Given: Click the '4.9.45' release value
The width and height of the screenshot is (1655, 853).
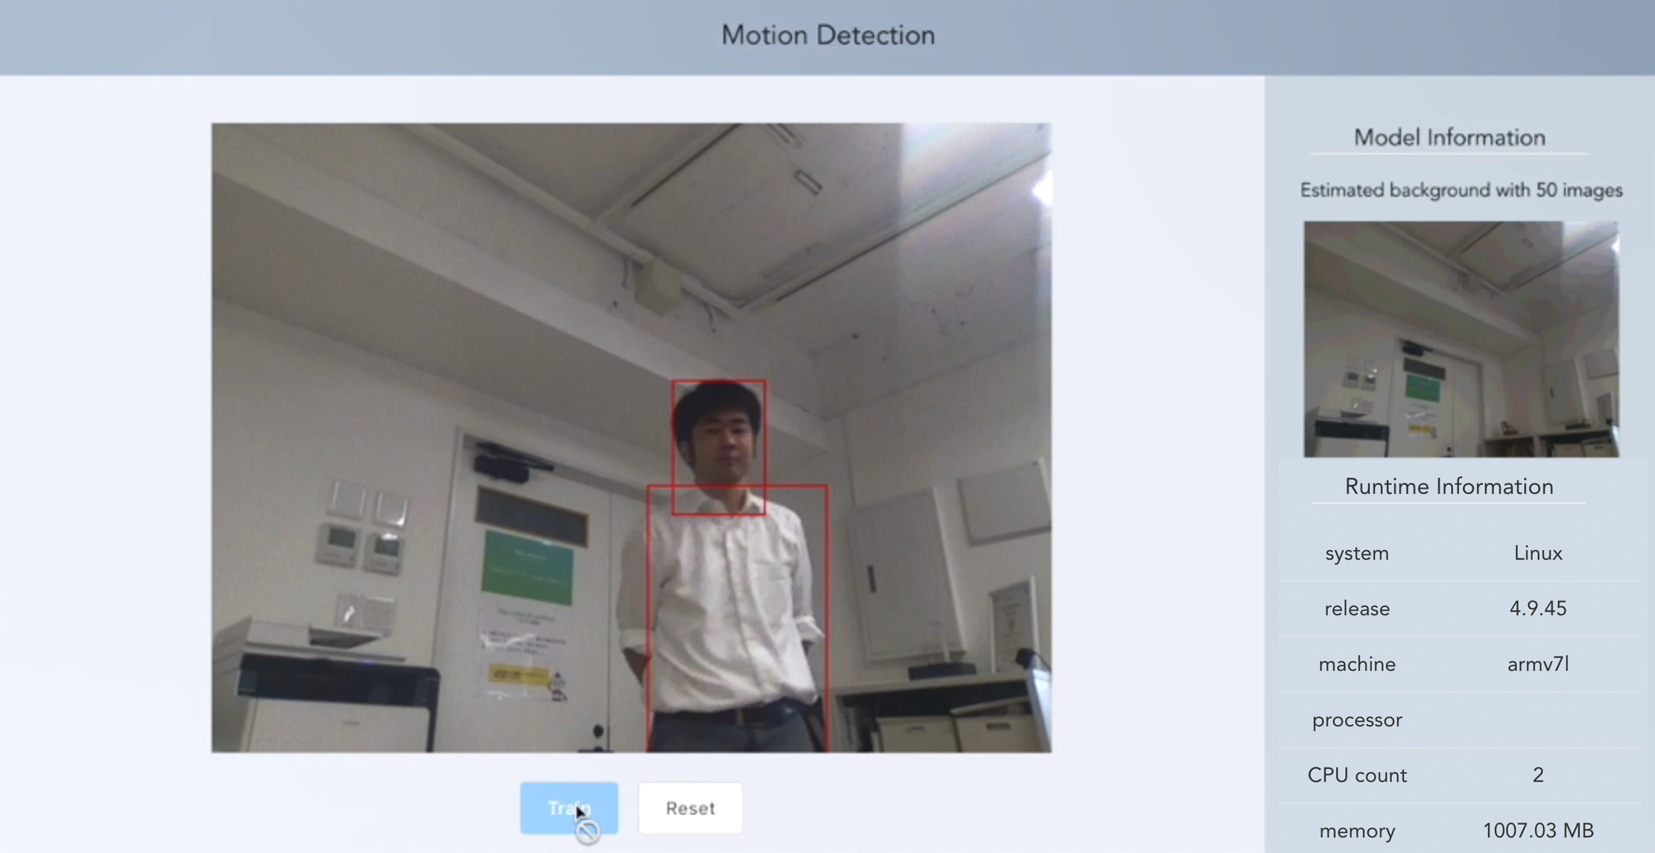Looking at the screenshot, I should (x=1538, y=609).
